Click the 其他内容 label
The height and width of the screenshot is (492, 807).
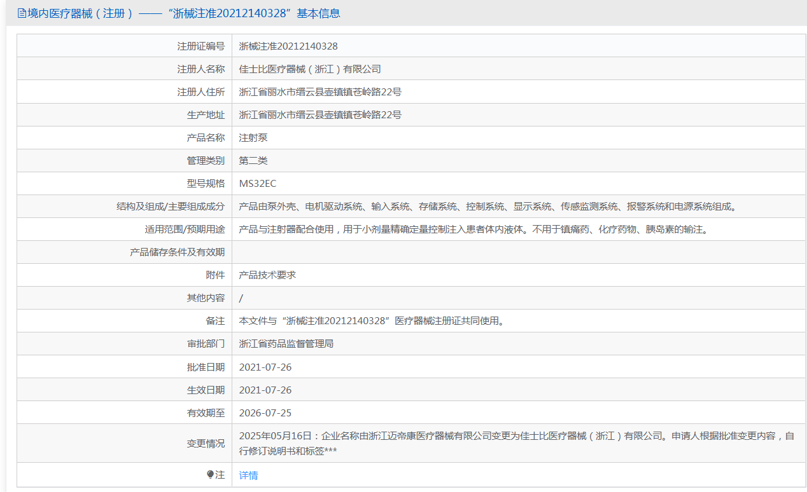(206, 298)
